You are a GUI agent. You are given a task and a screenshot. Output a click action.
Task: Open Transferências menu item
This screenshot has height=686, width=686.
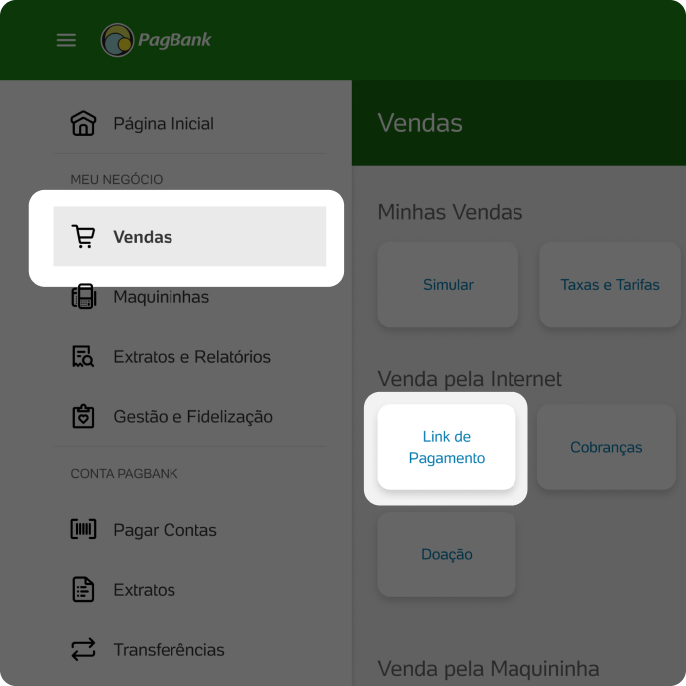pos(189,650)
